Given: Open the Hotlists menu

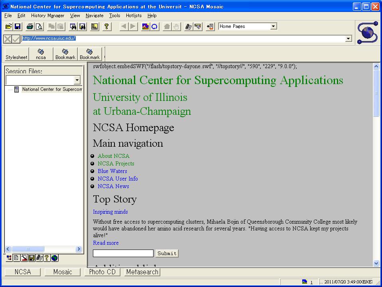Looking at the screenshot, I should (x=134, y=16).
